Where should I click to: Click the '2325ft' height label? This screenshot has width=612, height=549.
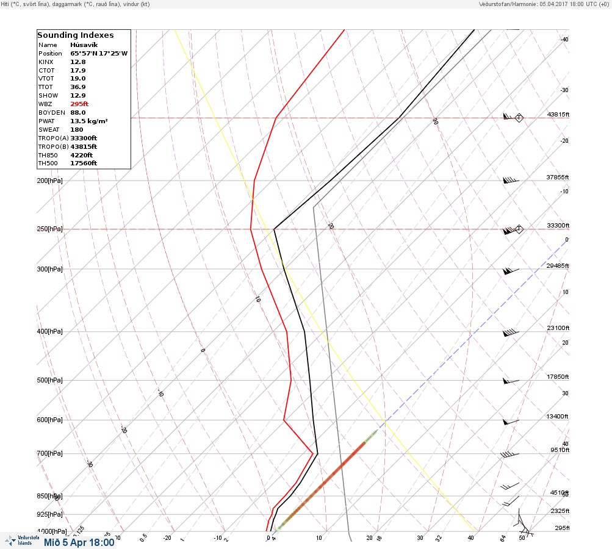tap(560, 511)
